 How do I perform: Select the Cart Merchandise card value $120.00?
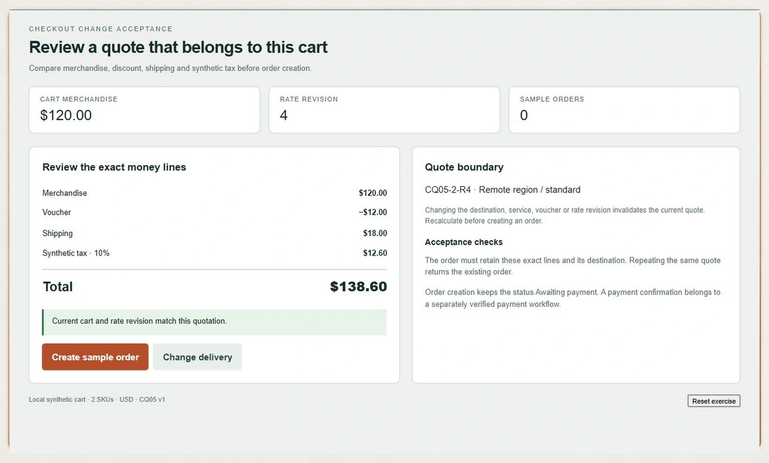(66, 115)
